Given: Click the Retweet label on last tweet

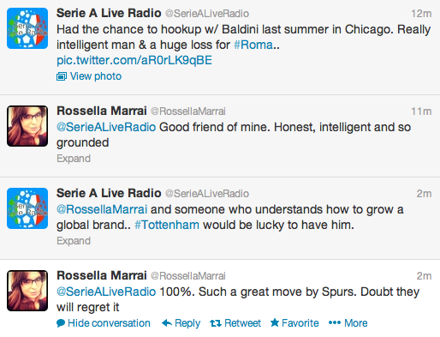Looking at the screenshot, I should 242,323.
